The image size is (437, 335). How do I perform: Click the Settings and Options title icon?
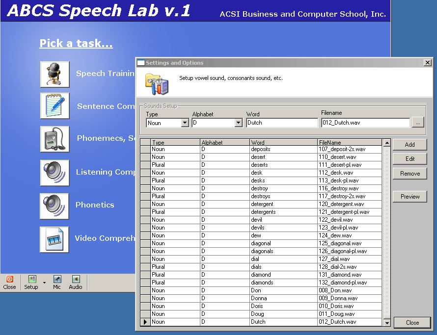141,63
